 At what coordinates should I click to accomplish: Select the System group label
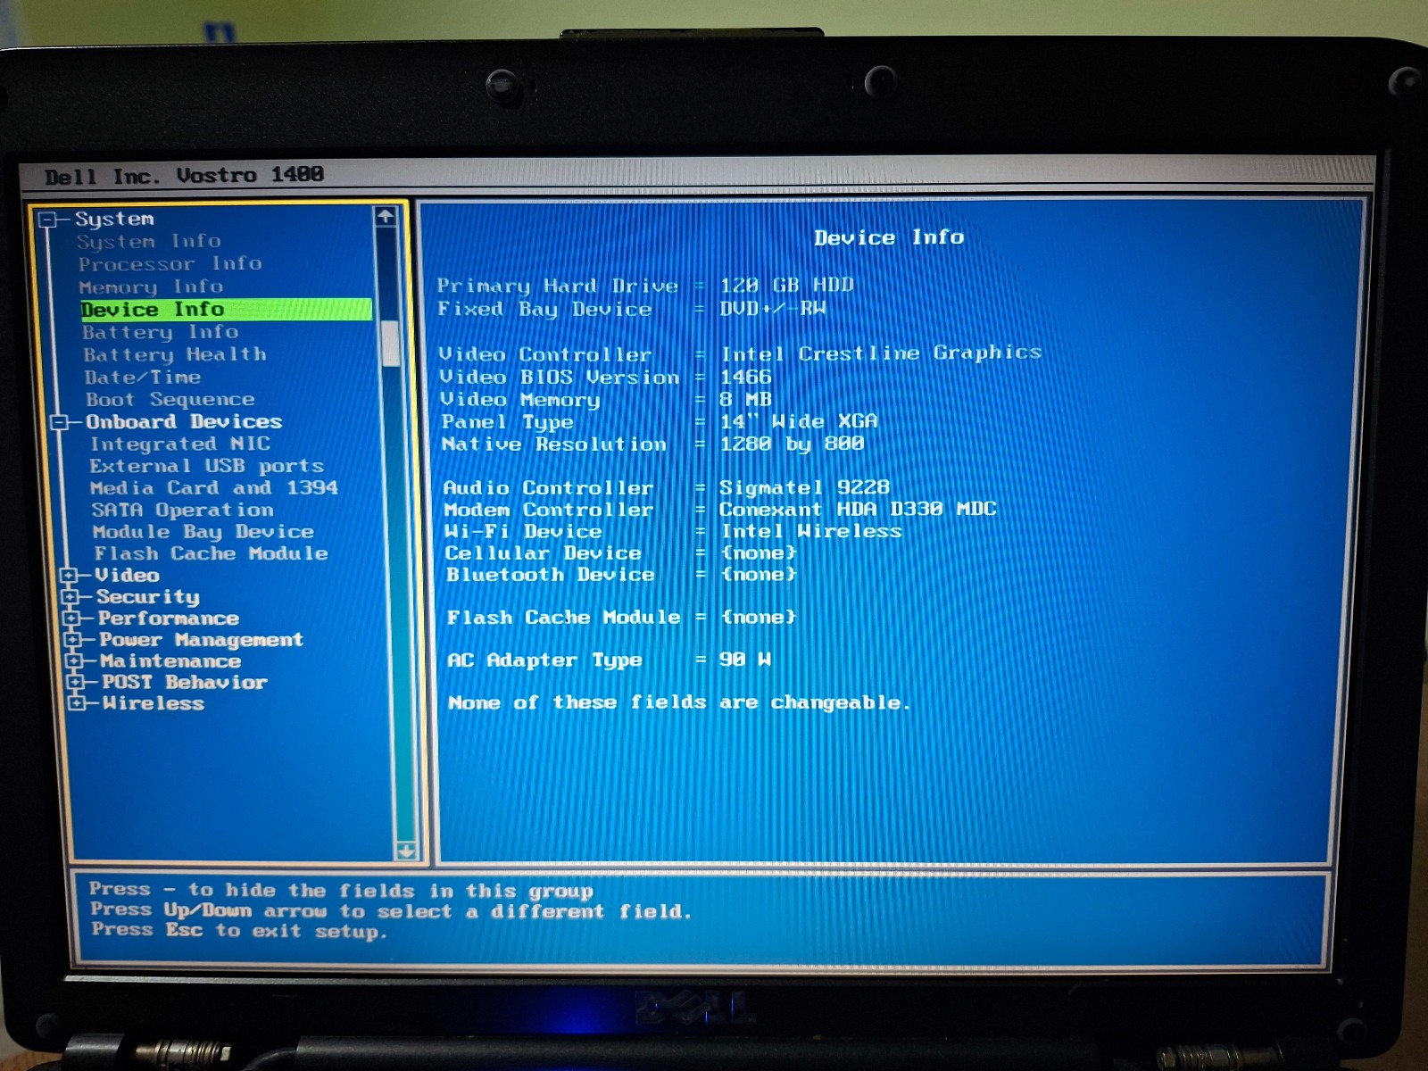(114, 220)
